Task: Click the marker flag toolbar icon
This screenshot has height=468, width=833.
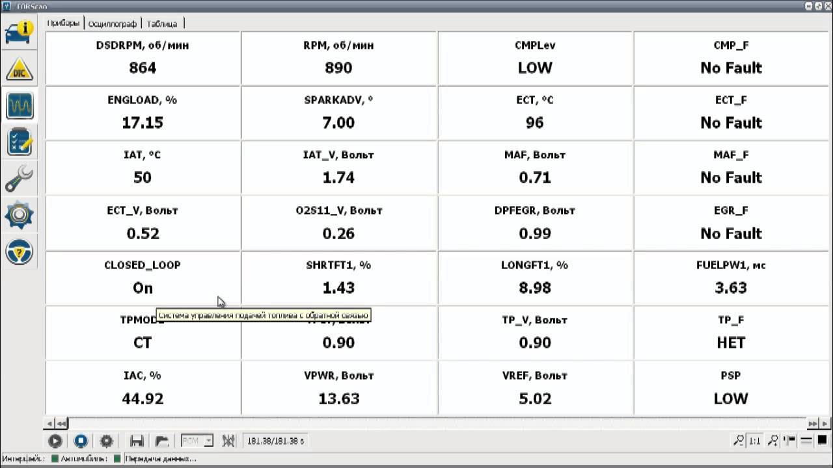Action: (x=789, y=441)
